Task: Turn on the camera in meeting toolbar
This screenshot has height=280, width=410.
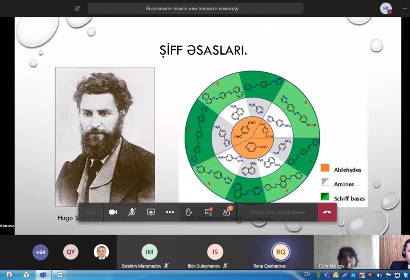Action: tap(113, 212)
